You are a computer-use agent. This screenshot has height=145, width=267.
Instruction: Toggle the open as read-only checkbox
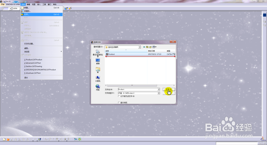[119, 96]
